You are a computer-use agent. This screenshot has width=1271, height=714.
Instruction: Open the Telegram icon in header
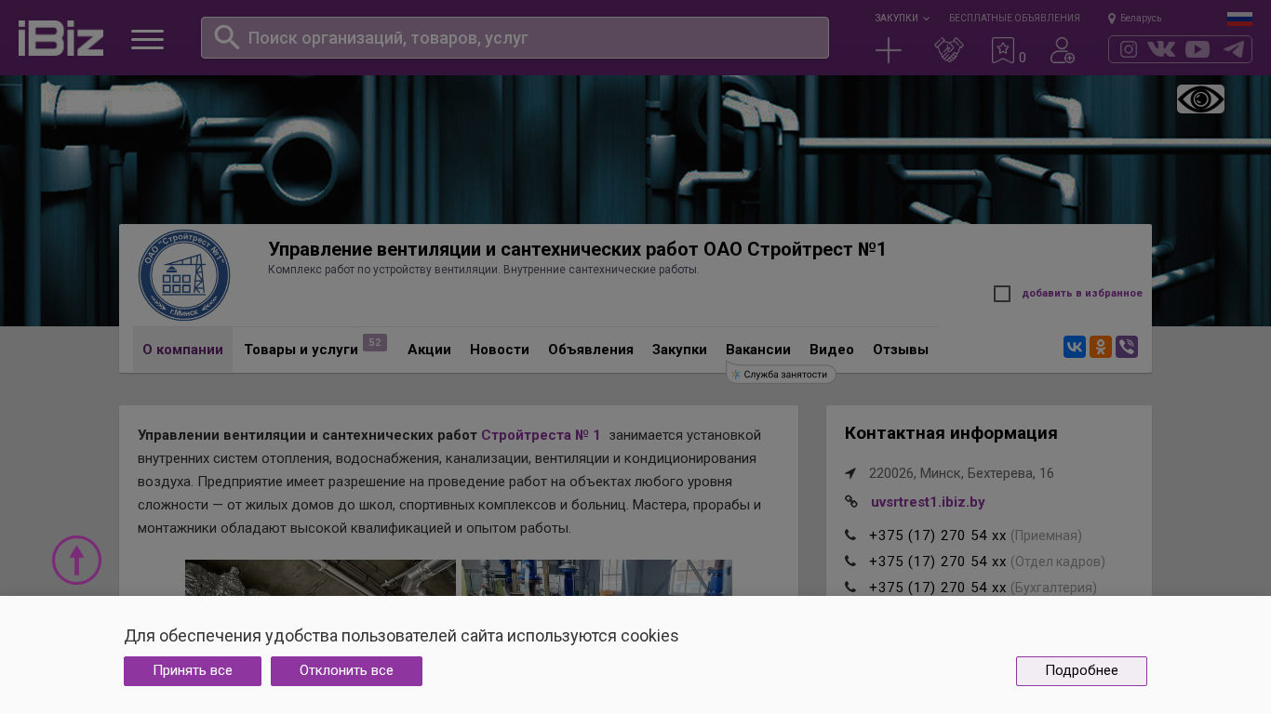(x=1234, y=49)
